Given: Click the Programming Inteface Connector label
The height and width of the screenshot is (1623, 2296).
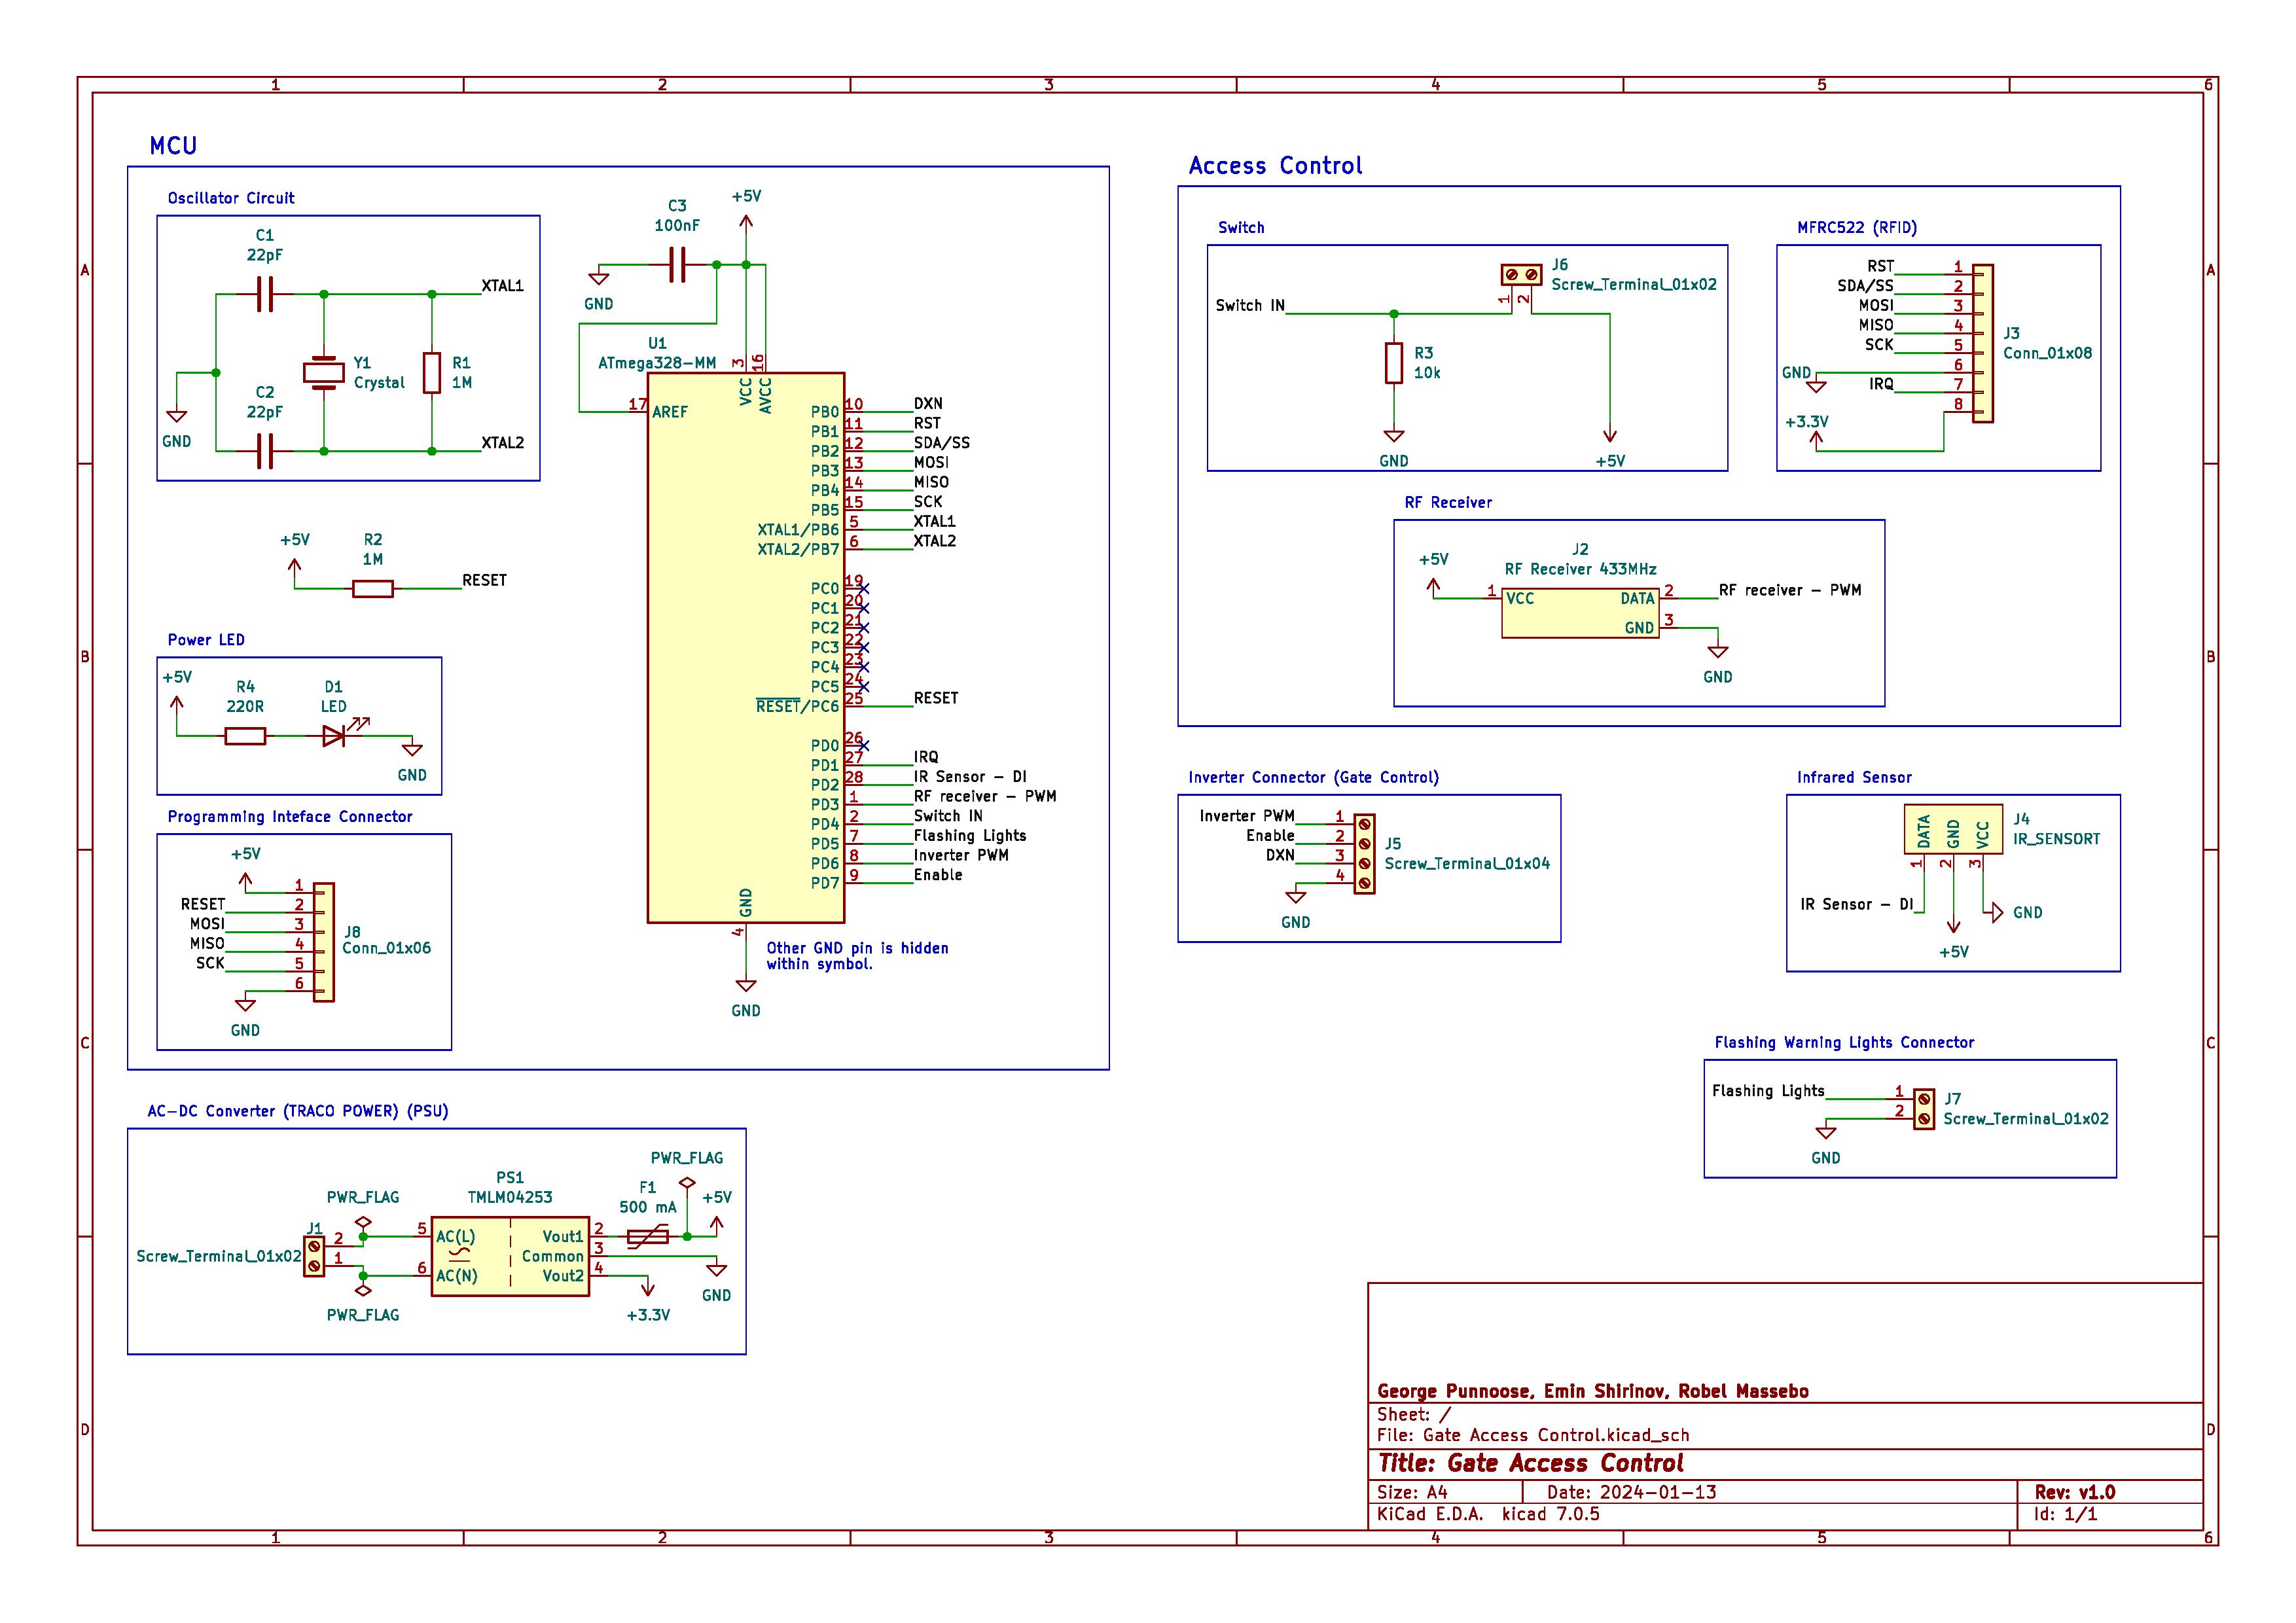Looking at the screenshot, I should click(x=290, y=817).
